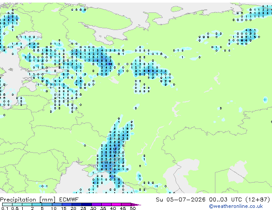Click the 30–35 mm purple legend swatch
This screenshot has height=210, width=272.
click(96, 204)
